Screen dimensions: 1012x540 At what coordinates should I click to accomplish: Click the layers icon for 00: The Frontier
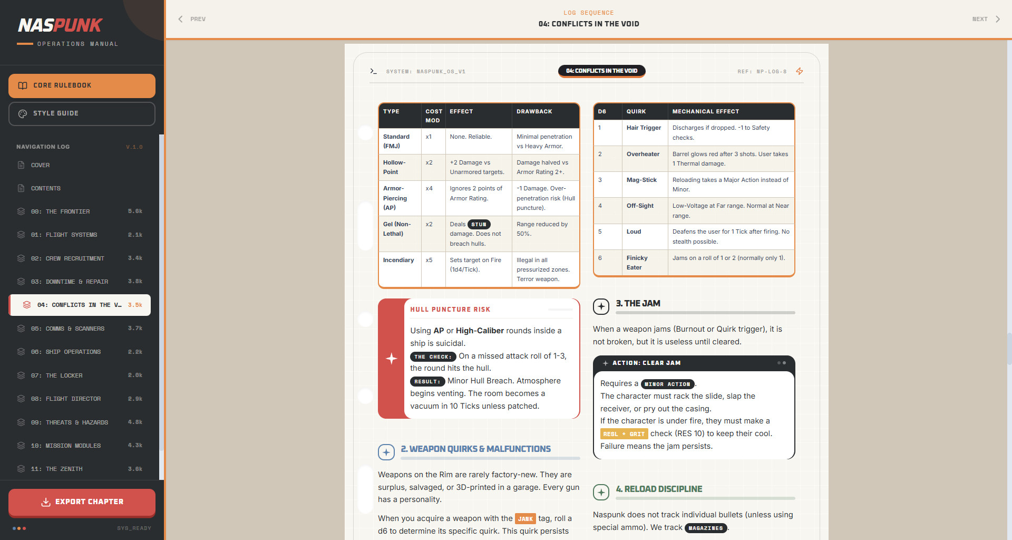pos(21,211)
